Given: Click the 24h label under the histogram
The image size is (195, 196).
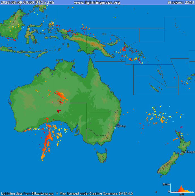Looking at the screenshot, I should coord(182,194).
